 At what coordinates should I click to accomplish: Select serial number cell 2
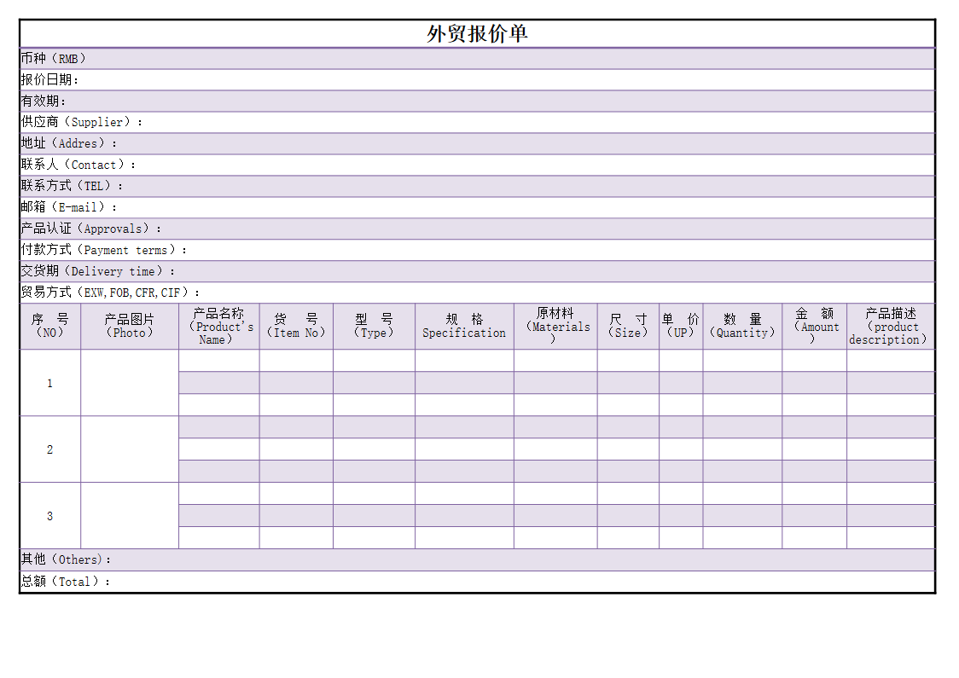50,449
